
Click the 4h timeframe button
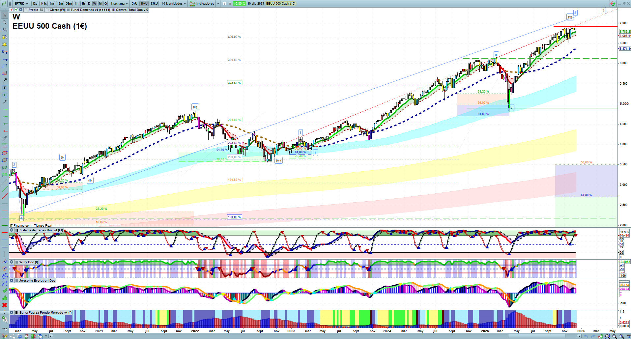[83, 4]
